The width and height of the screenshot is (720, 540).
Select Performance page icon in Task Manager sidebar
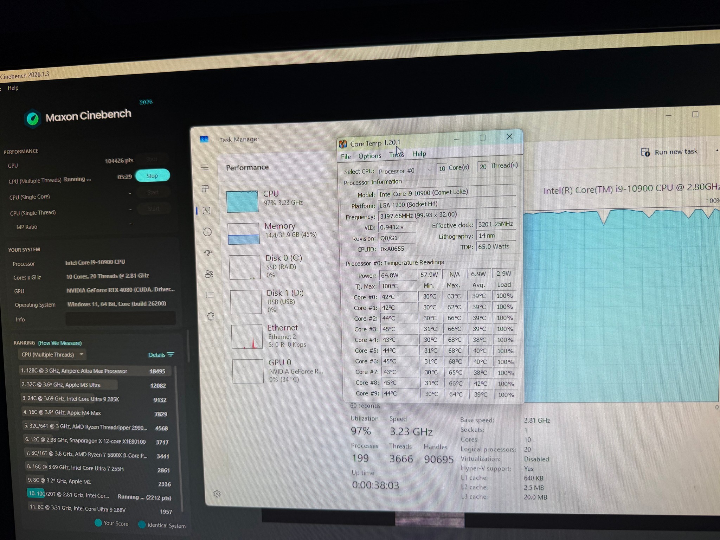(x=206, y=210)
